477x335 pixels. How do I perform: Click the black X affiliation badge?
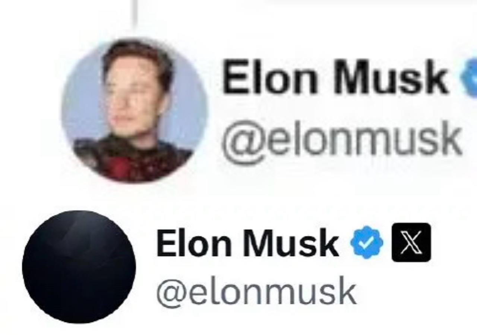[x=411, y=242]
